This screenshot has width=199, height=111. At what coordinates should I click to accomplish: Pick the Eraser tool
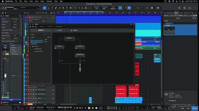(56, 8)
